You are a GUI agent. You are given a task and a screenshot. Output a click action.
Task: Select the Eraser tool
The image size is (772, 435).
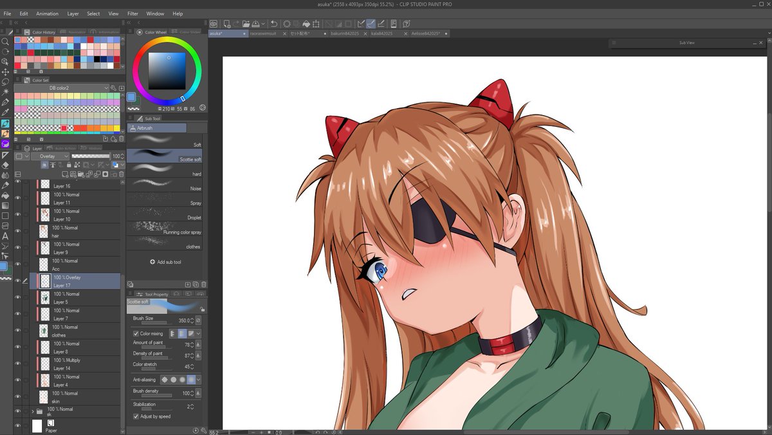pos(5,165)
